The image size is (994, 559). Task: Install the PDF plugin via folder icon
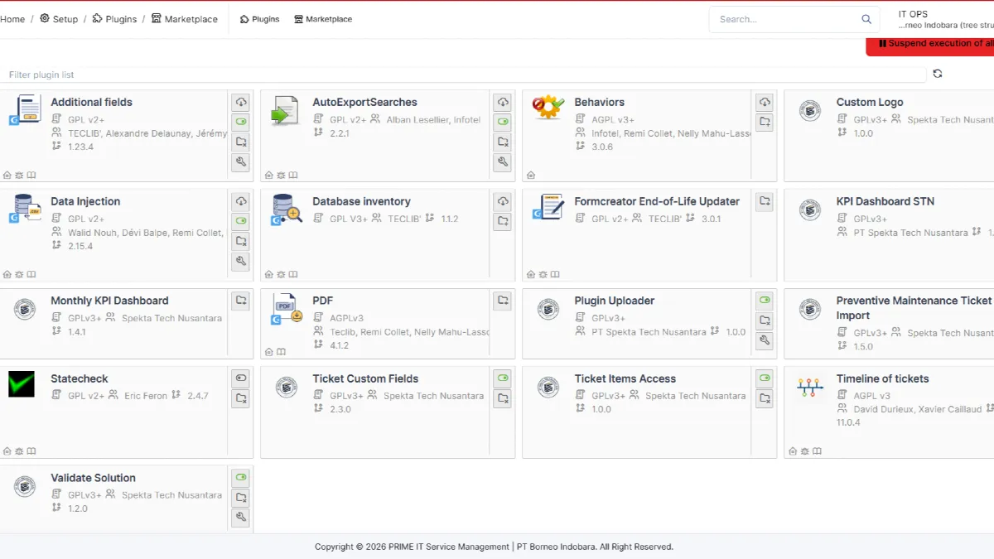pyautogui.click(x=503, y=301)
